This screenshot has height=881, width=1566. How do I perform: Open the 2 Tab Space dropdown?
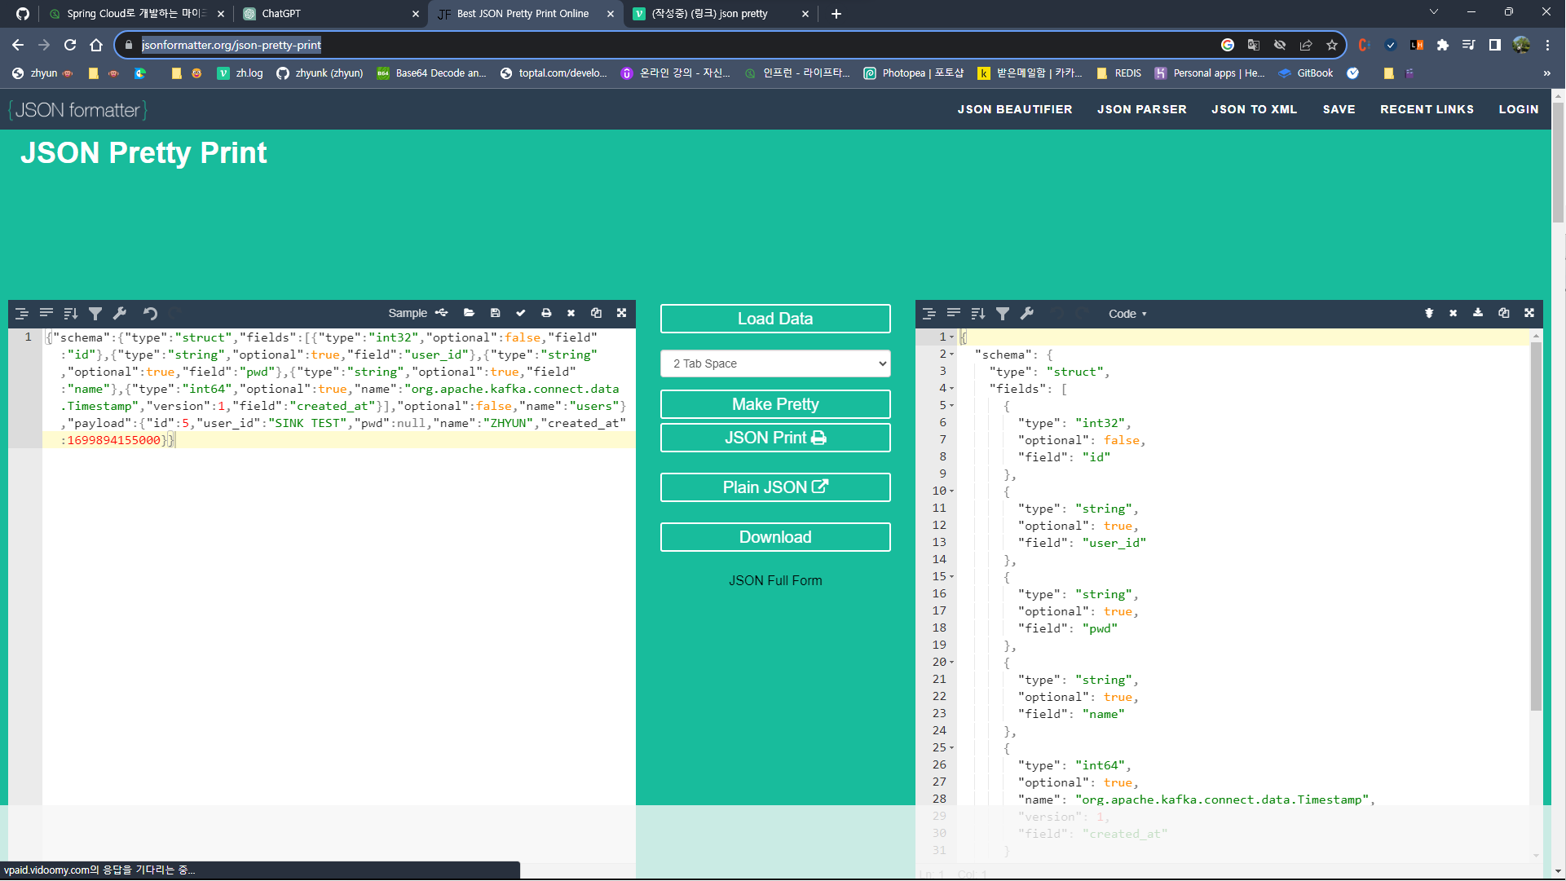775,363
